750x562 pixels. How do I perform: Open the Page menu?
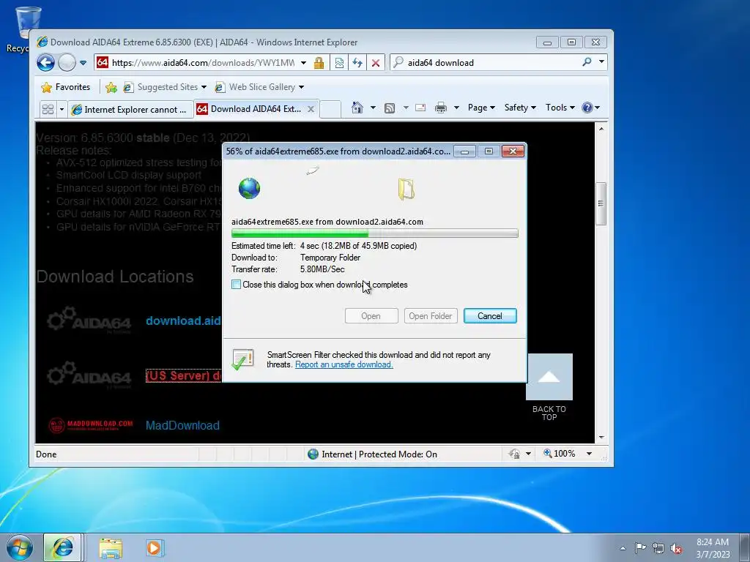coord(481,108)
